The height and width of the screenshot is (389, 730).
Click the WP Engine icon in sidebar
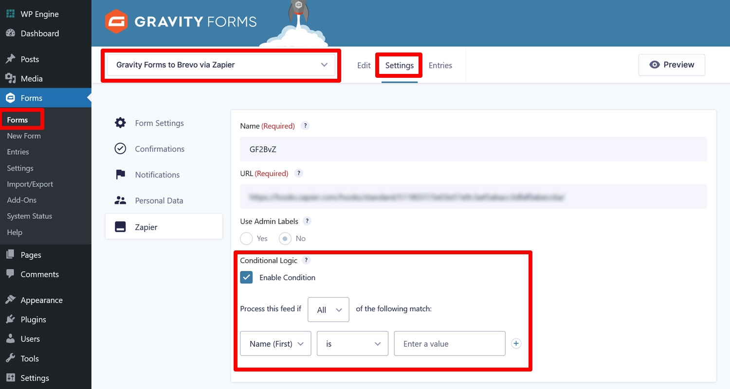[10, 14]
